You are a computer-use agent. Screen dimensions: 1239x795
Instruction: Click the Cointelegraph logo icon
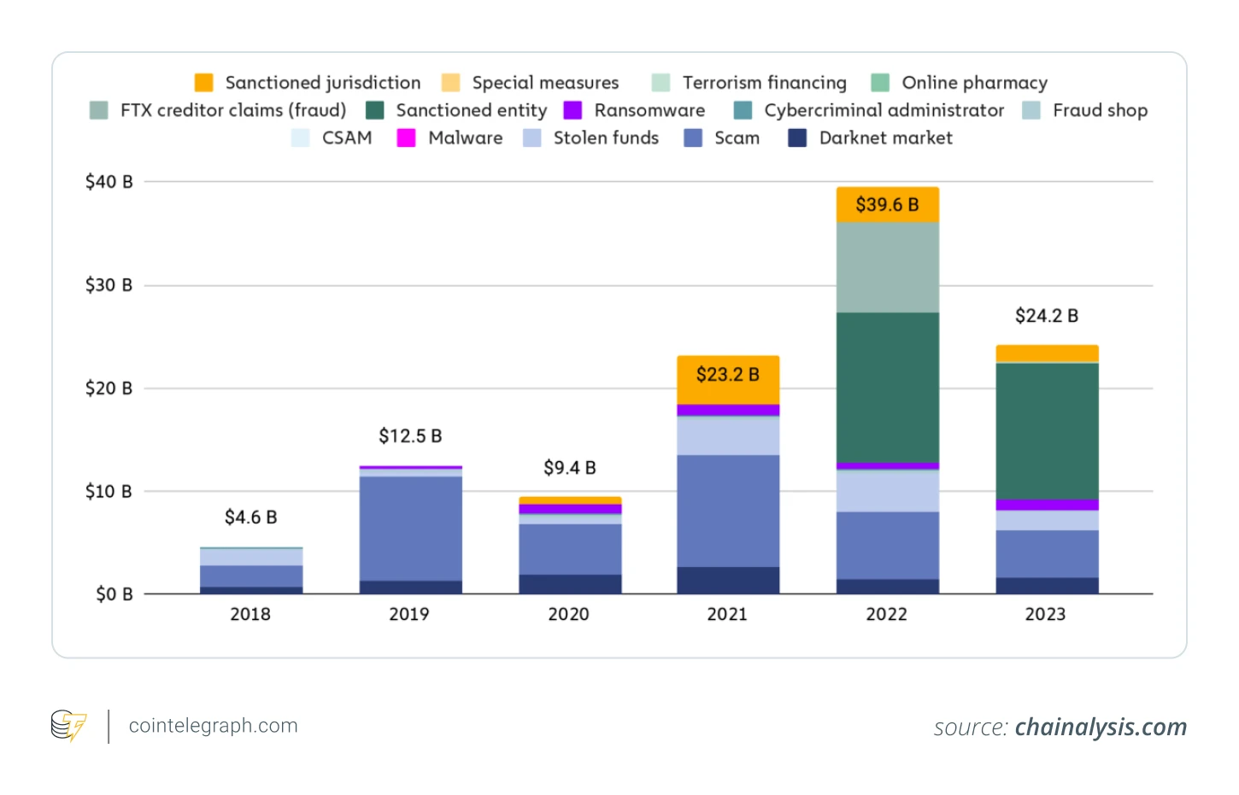pos(68,726)
